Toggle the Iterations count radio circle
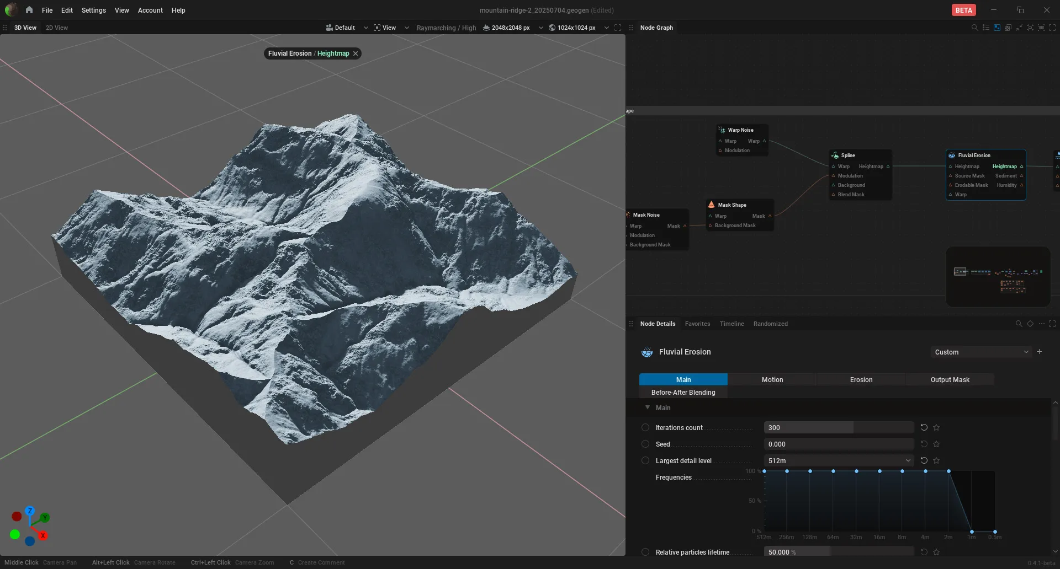Screen dimensions: 1060x569 click(645, 427)
